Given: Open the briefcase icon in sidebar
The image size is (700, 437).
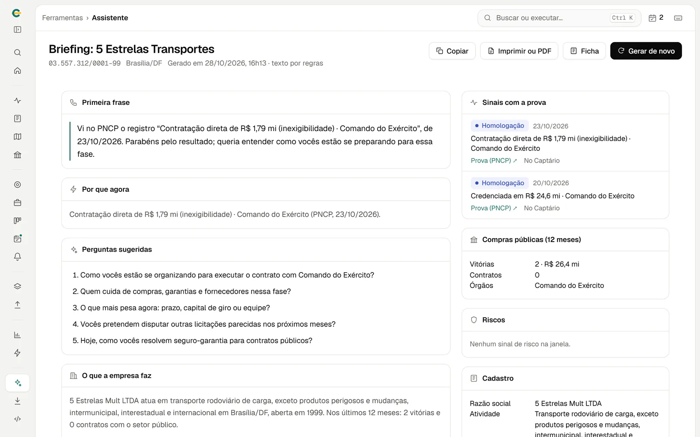Looking at the screenshot, I should [17, 203].
